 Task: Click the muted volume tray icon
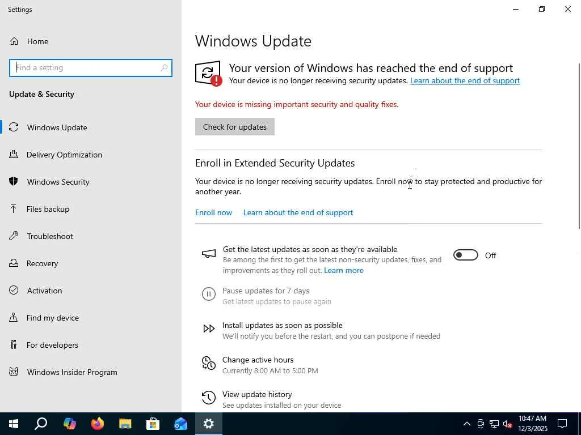coord(508,424)
